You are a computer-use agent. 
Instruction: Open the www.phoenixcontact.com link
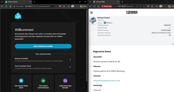(x=107, y=81)
